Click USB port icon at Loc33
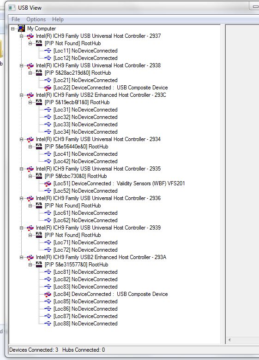Image resolution: width=259 pixels, height=360 pixels. coord(48,124)
